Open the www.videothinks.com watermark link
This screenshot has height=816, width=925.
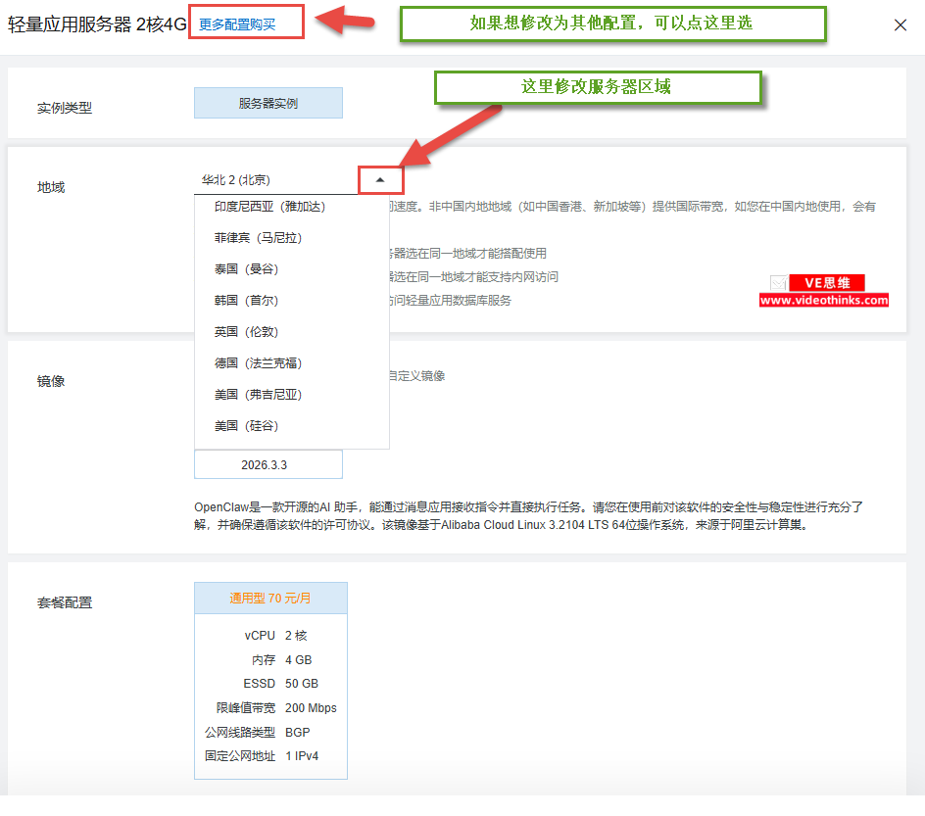pos(823,301)
